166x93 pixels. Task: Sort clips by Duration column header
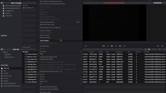pos(92,52)
